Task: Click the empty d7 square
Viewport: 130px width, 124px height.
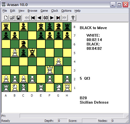Action: [32, 35]
